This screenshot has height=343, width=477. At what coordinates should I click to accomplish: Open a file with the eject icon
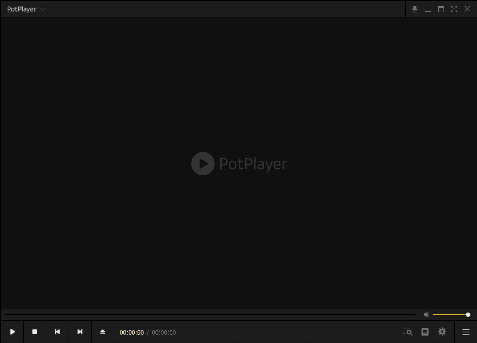103,332
